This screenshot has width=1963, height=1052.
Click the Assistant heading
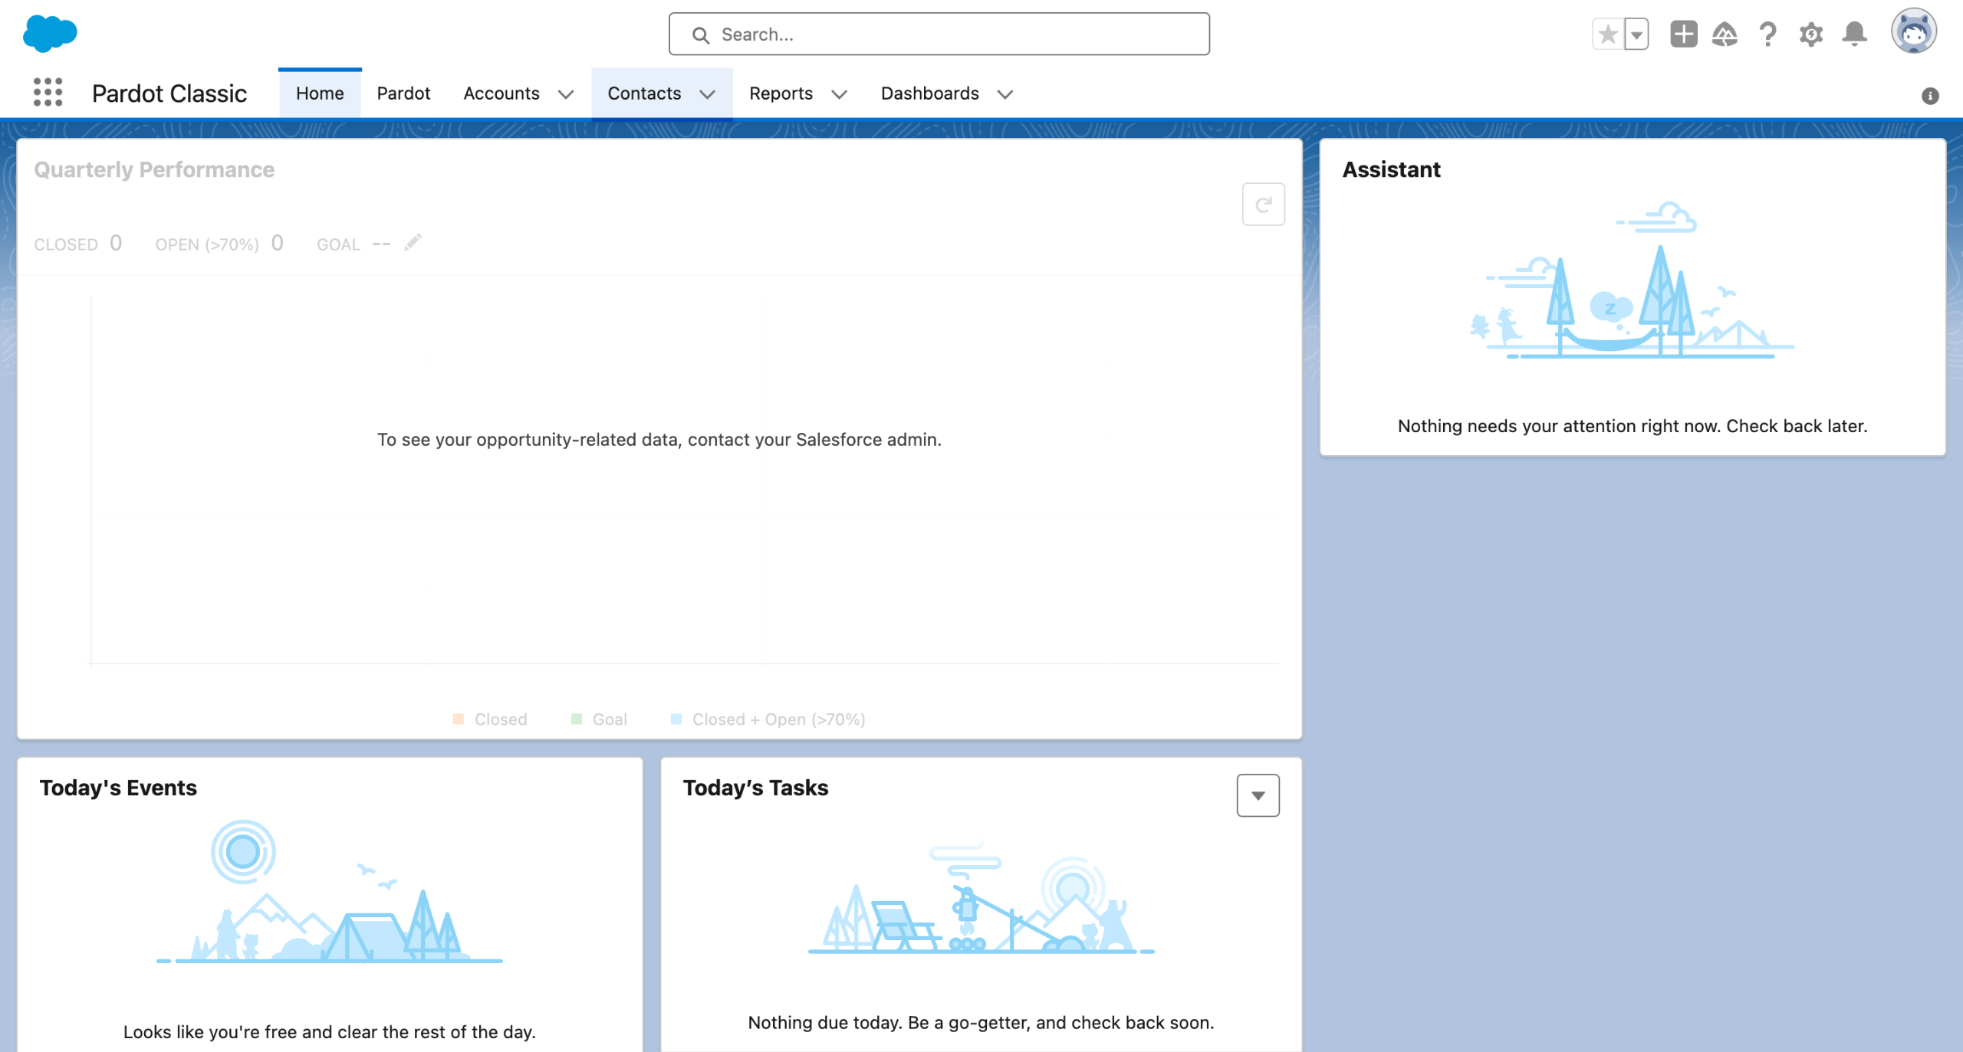point(1391,169)
